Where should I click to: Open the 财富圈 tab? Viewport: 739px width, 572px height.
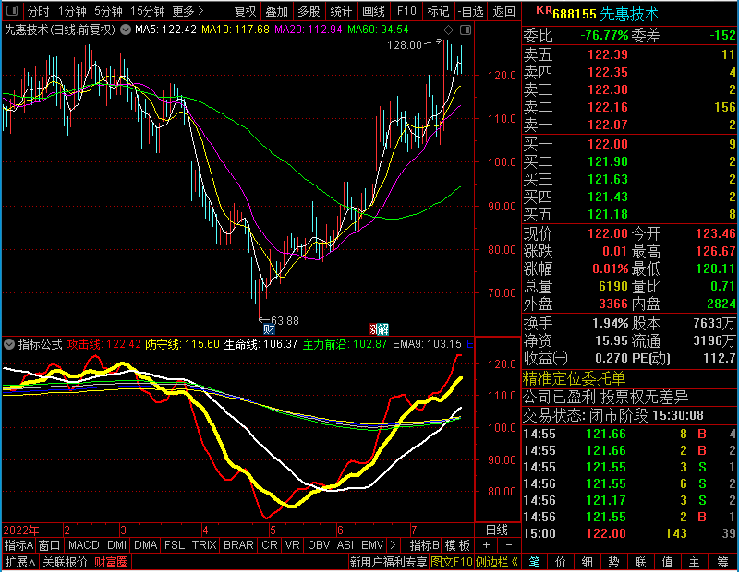[x=111, y=562]
